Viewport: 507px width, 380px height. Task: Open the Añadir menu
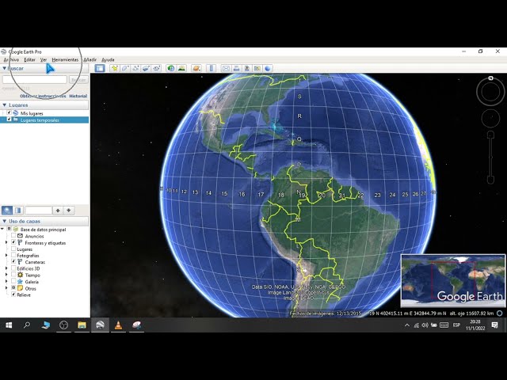(90, 60)
